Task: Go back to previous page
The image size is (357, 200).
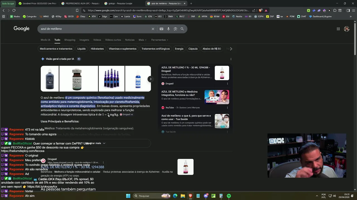Action: pos(3,10)
